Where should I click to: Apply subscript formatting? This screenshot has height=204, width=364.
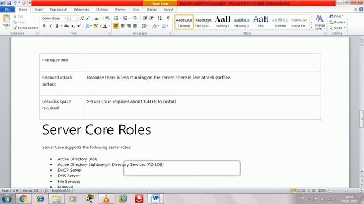coord(73,26)
